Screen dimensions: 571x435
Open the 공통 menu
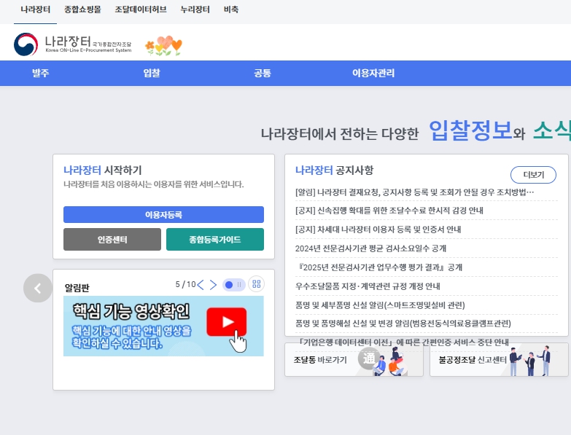(263, 73)
